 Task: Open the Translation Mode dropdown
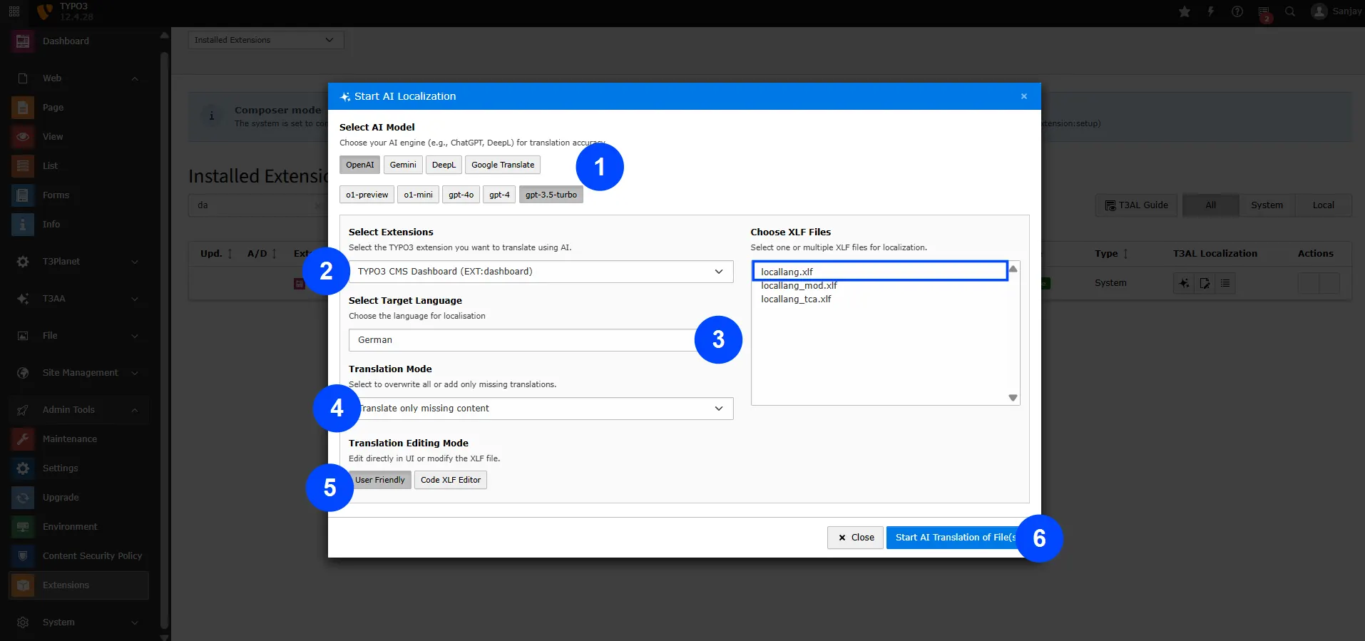(541, 409)
